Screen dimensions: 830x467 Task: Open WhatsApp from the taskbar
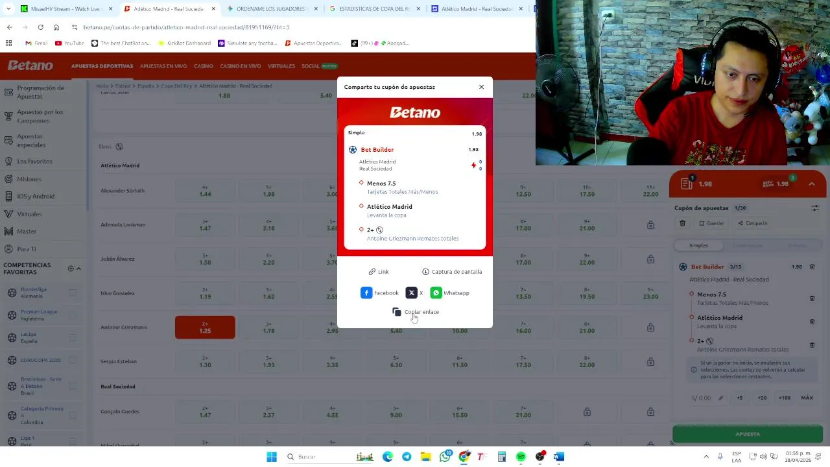(x=445, y=457)
